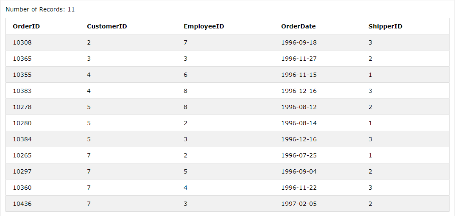Screen dimensions: 455x216
Task: Click the order date 1996-07-25
Action: tap(299, 155)
